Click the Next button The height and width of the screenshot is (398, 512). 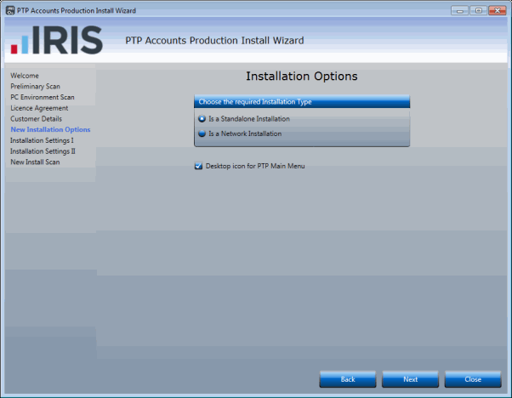[411, 379]
